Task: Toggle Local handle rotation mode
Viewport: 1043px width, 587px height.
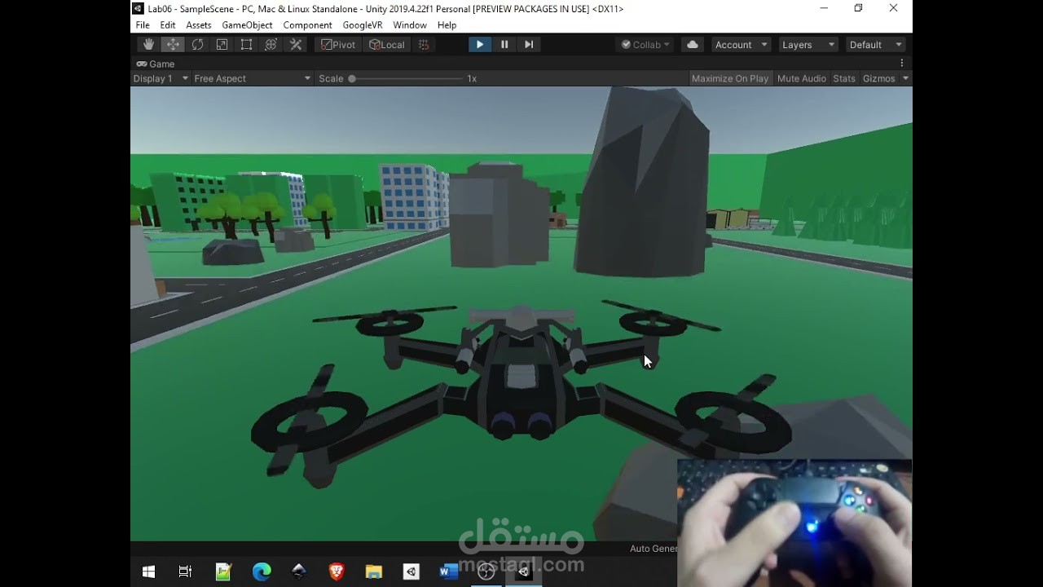Action: coord(386,44)
